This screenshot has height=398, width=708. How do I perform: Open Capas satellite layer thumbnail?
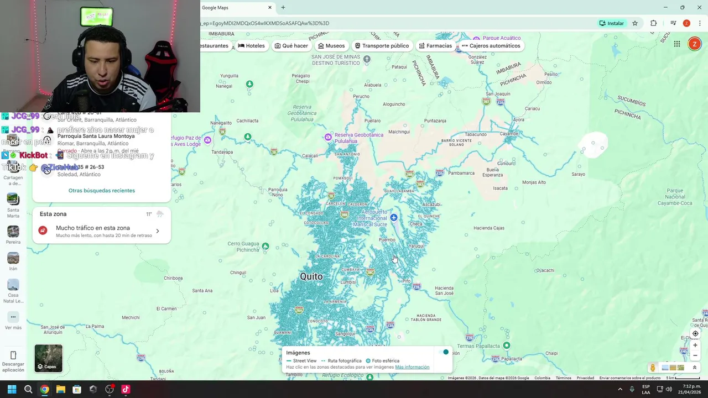pyautogui.click(x=49, y=358)
